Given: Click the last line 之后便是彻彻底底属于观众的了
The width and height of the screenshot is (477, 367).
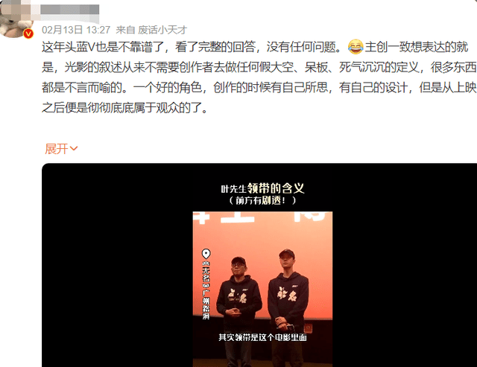Looking at the screenshot, I should (x=124, y=107).
